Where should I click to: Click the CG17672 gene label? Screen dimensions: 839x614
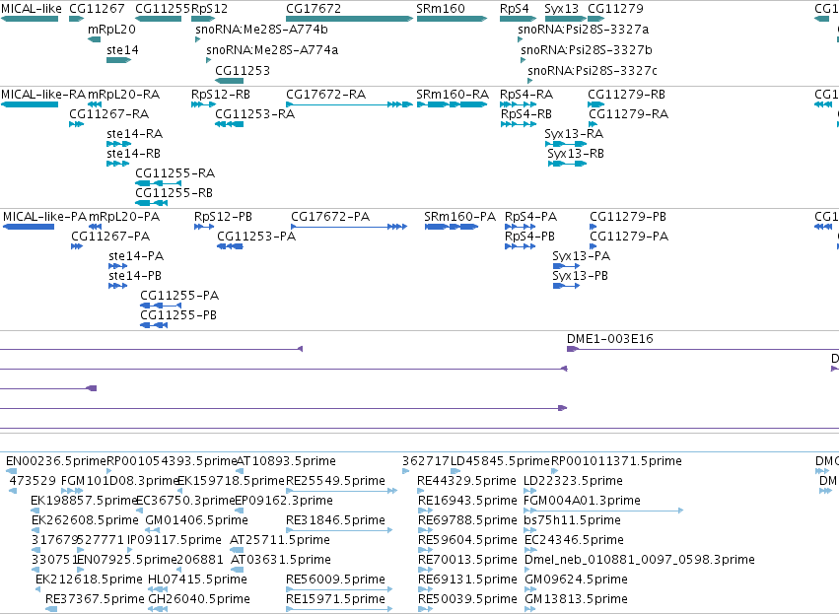click(x=314, y=9)
